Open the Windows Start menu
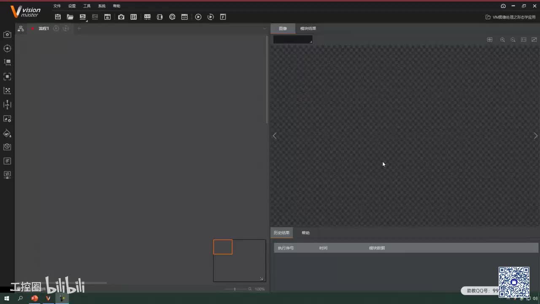 coord(7,298)
